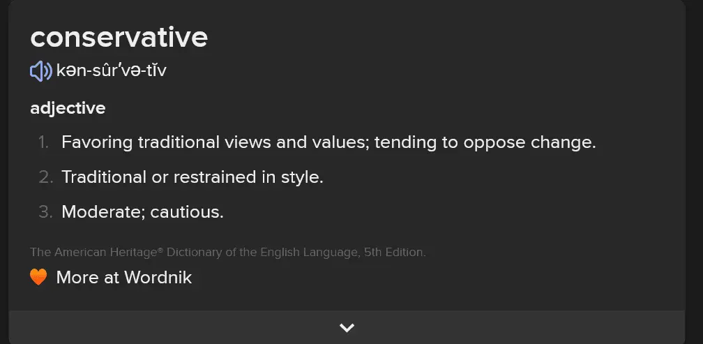Viewport: 703px width, 344px height.
Task: Click the orange heart icon
Action: [38, 278]
